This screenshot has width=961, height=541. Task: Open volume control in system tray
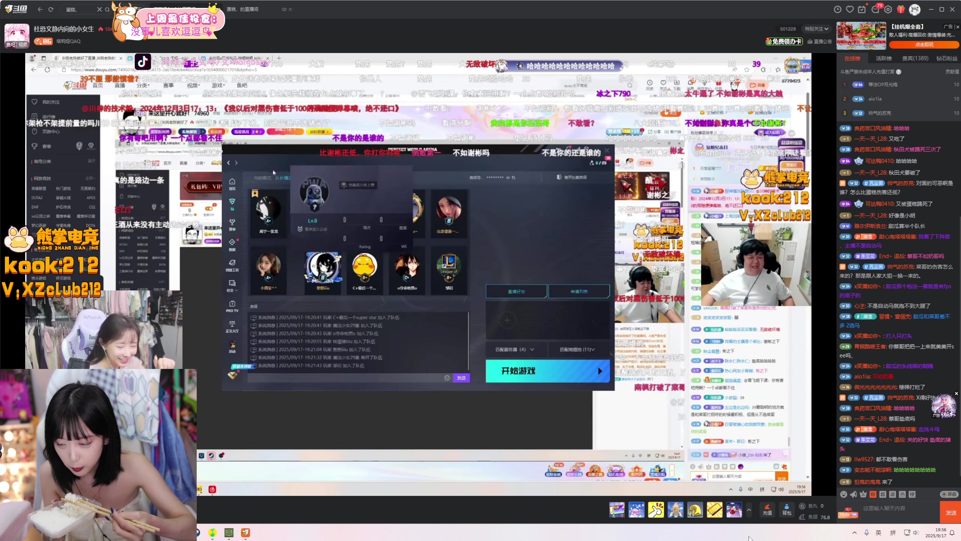tap(916, 533)
